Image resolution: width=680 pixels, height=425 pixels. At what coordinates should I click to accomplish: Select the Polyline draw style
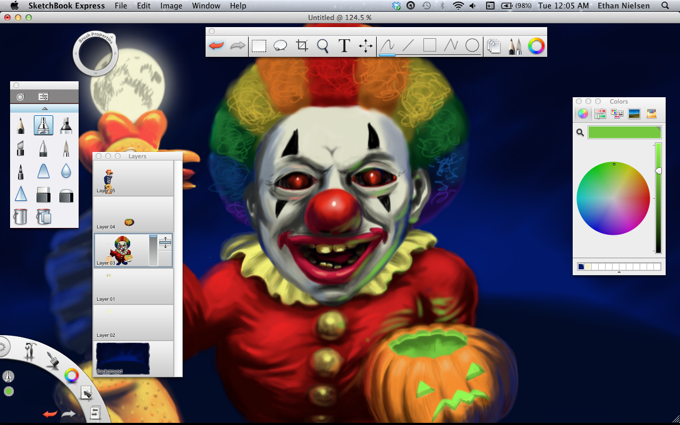coord(450,46)
